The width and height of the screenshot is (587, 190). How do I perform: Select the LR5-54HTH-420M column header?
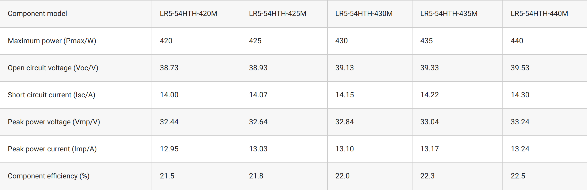click(188, 14)
